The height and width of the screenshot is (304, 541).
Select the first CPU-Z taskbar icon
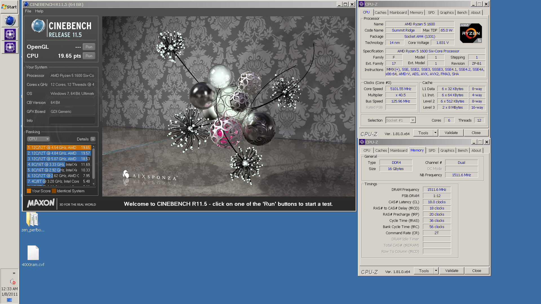tap(10, 34)
